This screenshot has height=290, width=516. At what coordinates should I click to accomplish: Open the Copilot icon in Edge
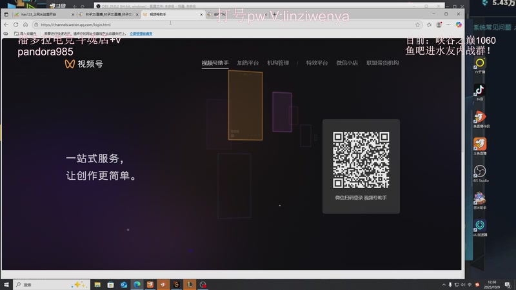click(459, 24)
